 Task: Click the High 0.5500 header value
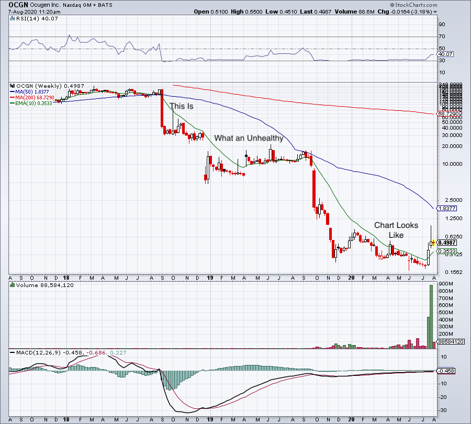click(x=246, y=12)
